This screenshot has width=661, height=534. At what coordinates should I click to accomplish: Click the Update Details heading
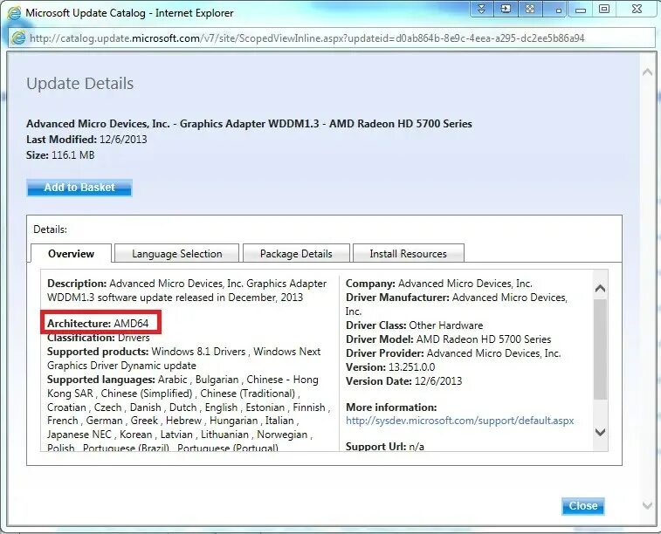click(79, 84)
